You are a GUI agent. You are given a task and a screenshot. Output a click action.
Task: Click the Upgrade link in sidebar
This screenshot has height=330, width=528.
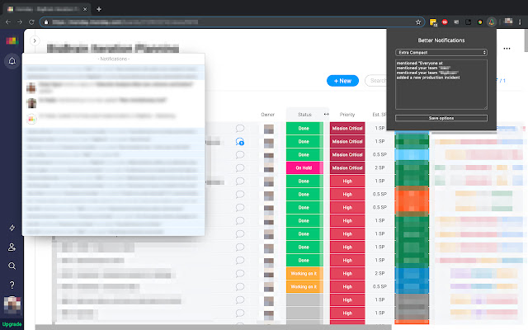point(12,324)
